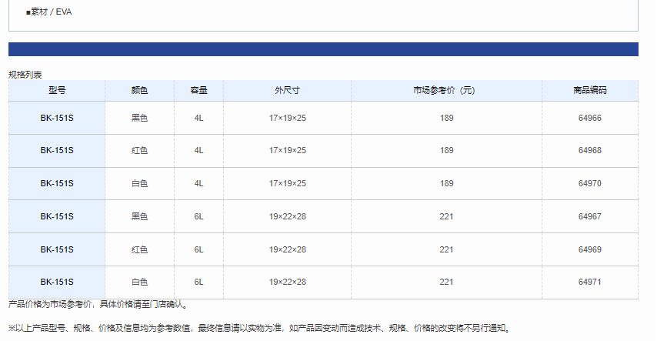Click BK-151S in the 64971 row
This screenshot has height=341, width=657.
[57, 282]
